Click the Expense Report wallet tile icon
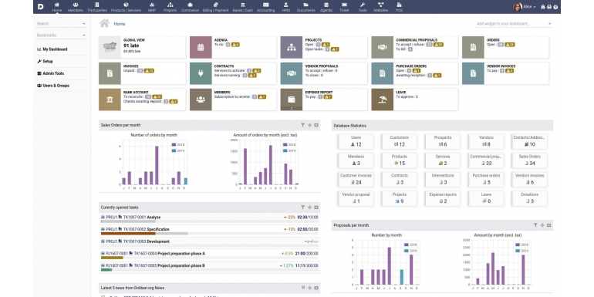Viewport: 594px width, 297px height. pos(292,100)
